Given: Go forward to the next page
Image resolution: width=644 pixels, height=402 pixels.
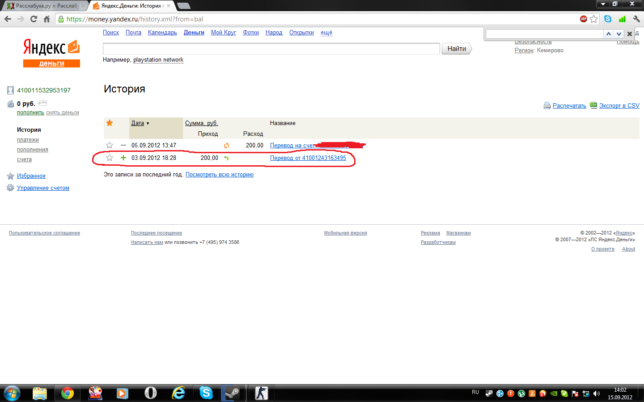Looking at the screenshot, I should click(x=21, y=19).
